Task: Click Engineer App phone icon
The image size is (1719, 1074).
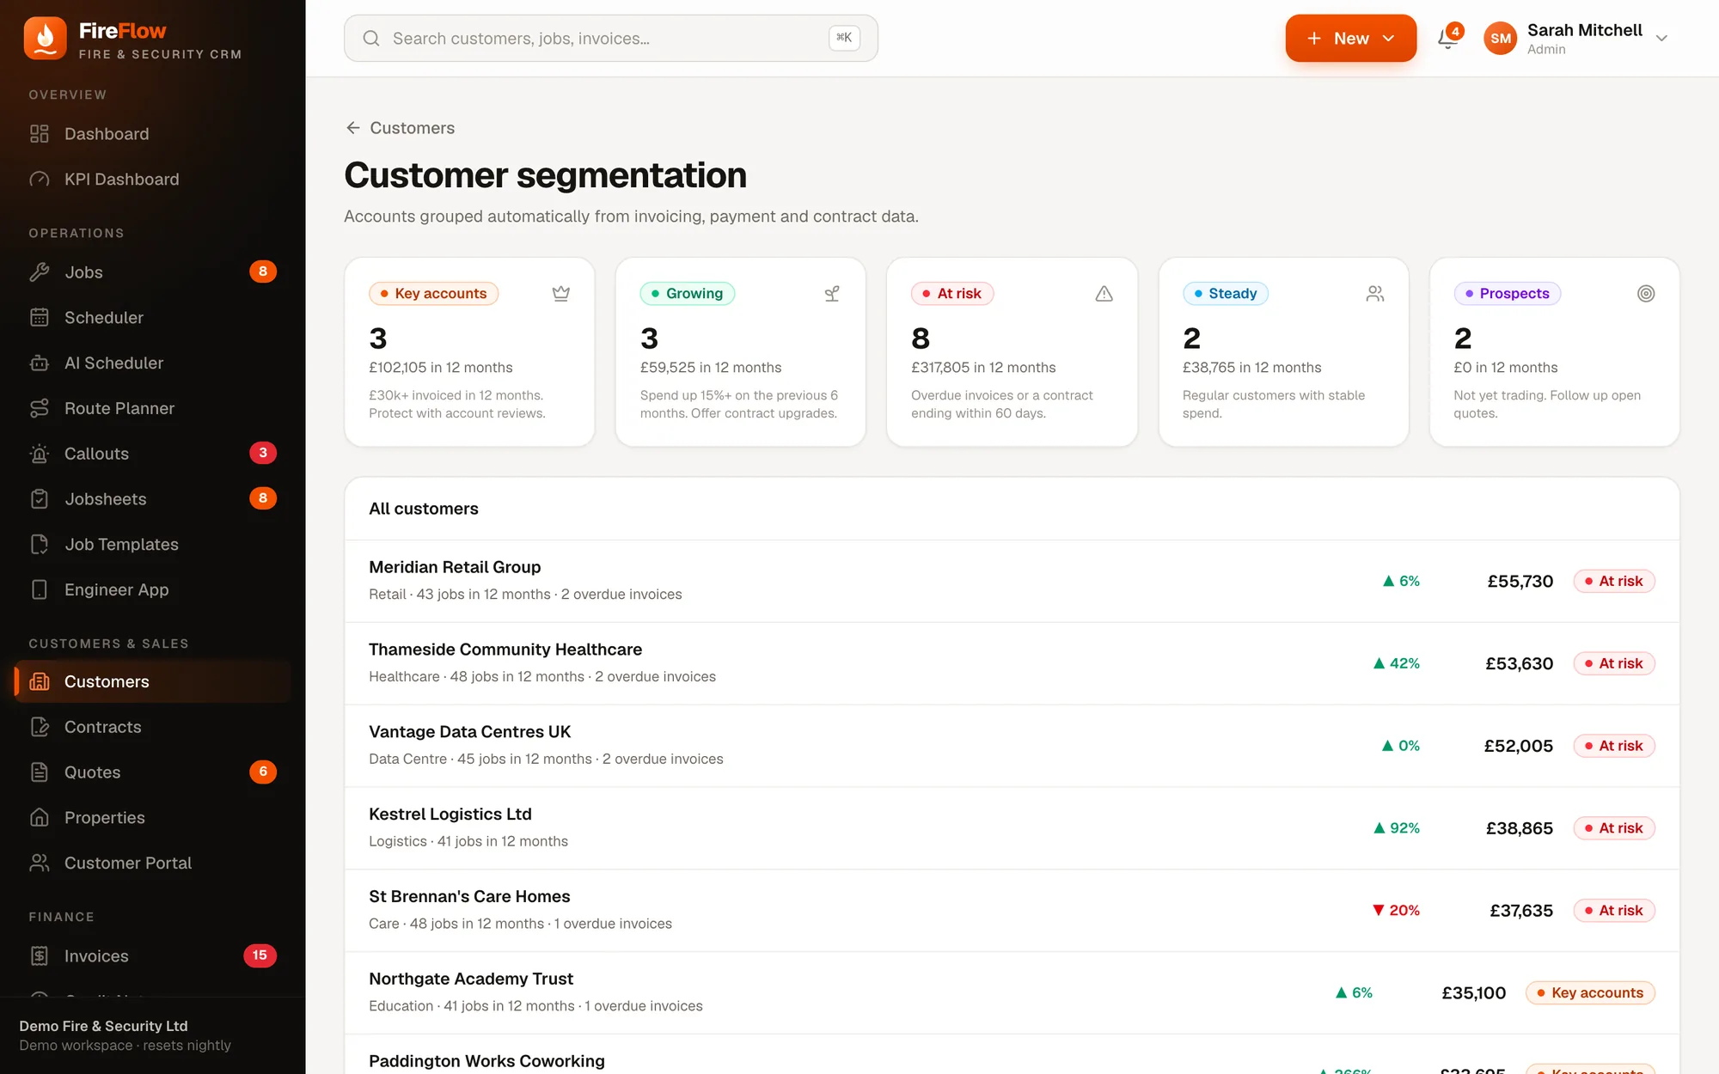Action: click(x=40, y=590)
